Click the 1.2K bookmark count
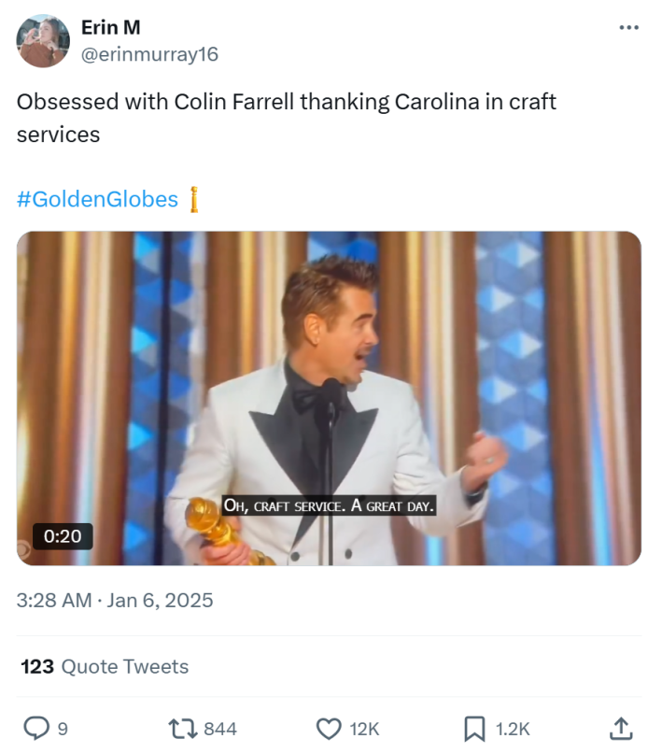This screenshot has height=753, width=662. (x=510, y=726)
